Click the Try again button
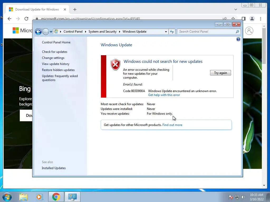270x202 pixels. tap(220, 73)
